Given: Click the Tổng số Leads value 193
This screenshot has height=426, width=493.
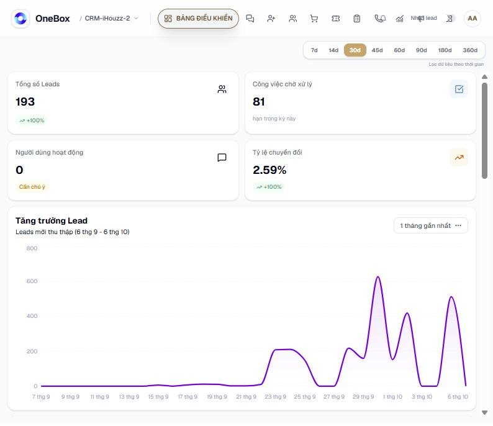Looking at the screenshot, I should pyautogui.click(x=25, y=102).
